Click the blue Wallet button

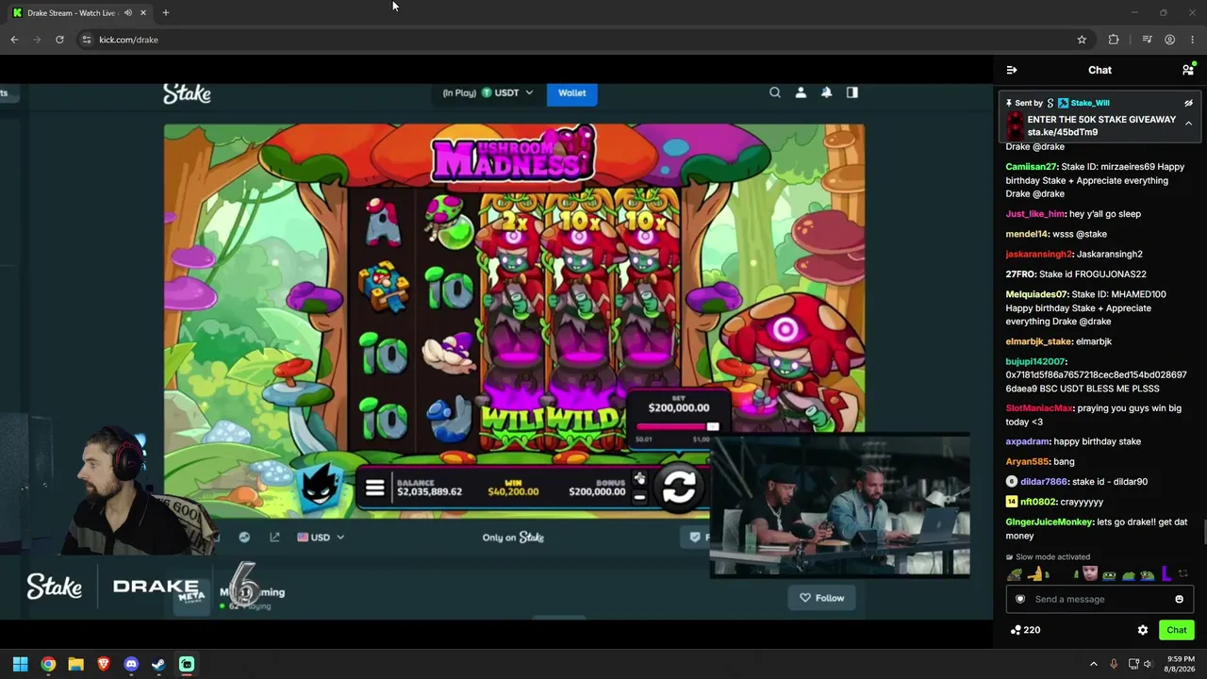[x=571, y=92]
